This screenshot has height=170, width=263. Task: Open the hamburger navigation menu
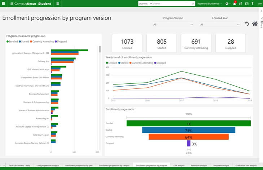click(58, 4)
